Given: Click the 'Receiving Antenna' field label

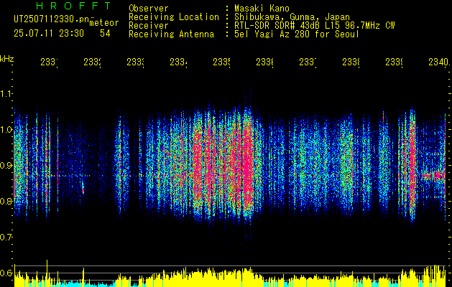Looking at the screenshot, I should 171,34.
